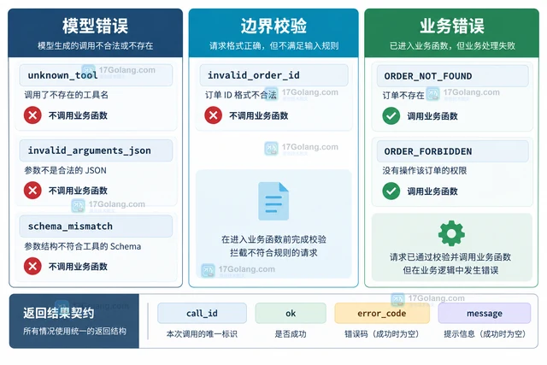Click the text 请求格式正确，但不满足输入规则
547x365 pixels.
(x=273, y=45)
